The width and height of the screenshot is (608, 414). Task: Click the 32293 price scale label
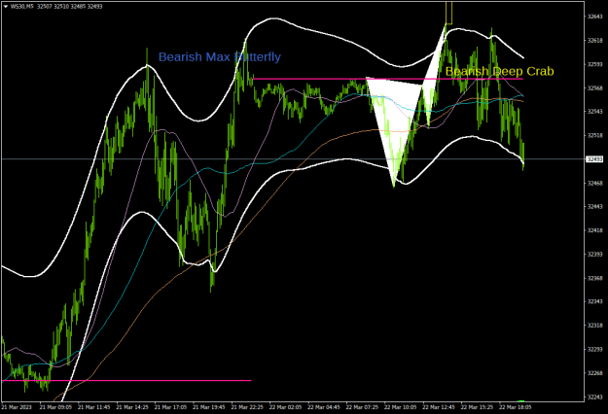click(594, 349)
